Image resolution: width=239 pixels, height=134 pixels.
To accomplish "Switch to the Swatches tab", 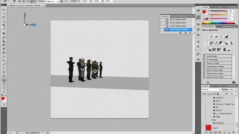I will click(x=215, y=7).
